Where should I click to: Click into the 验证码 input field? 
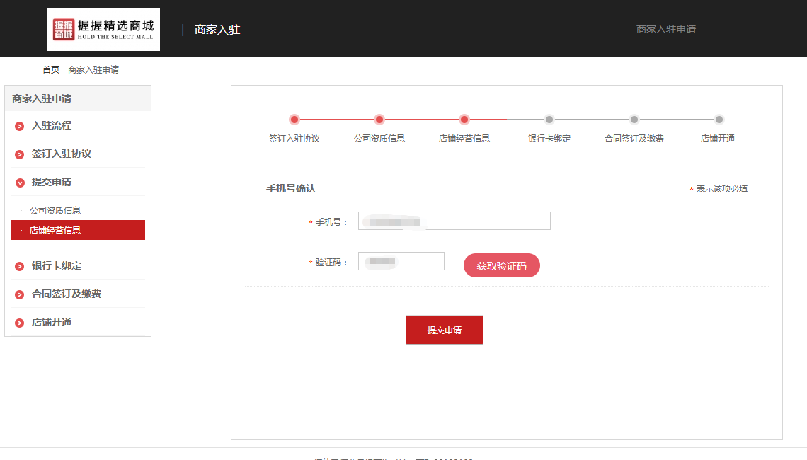(401, 261)
